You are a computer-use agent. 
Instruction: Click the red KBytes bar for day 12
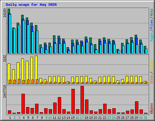point(60,106)
